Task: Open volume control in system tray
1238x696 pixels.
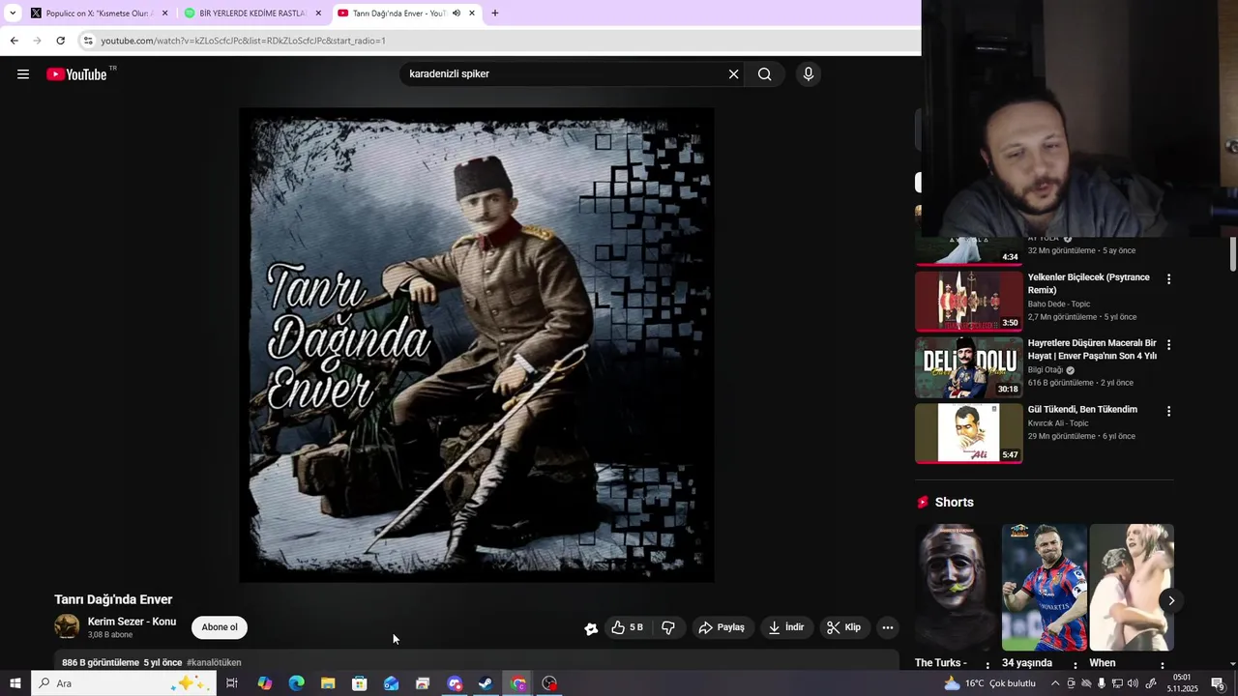Action: pyautogui.click(x=1133, y=683)
